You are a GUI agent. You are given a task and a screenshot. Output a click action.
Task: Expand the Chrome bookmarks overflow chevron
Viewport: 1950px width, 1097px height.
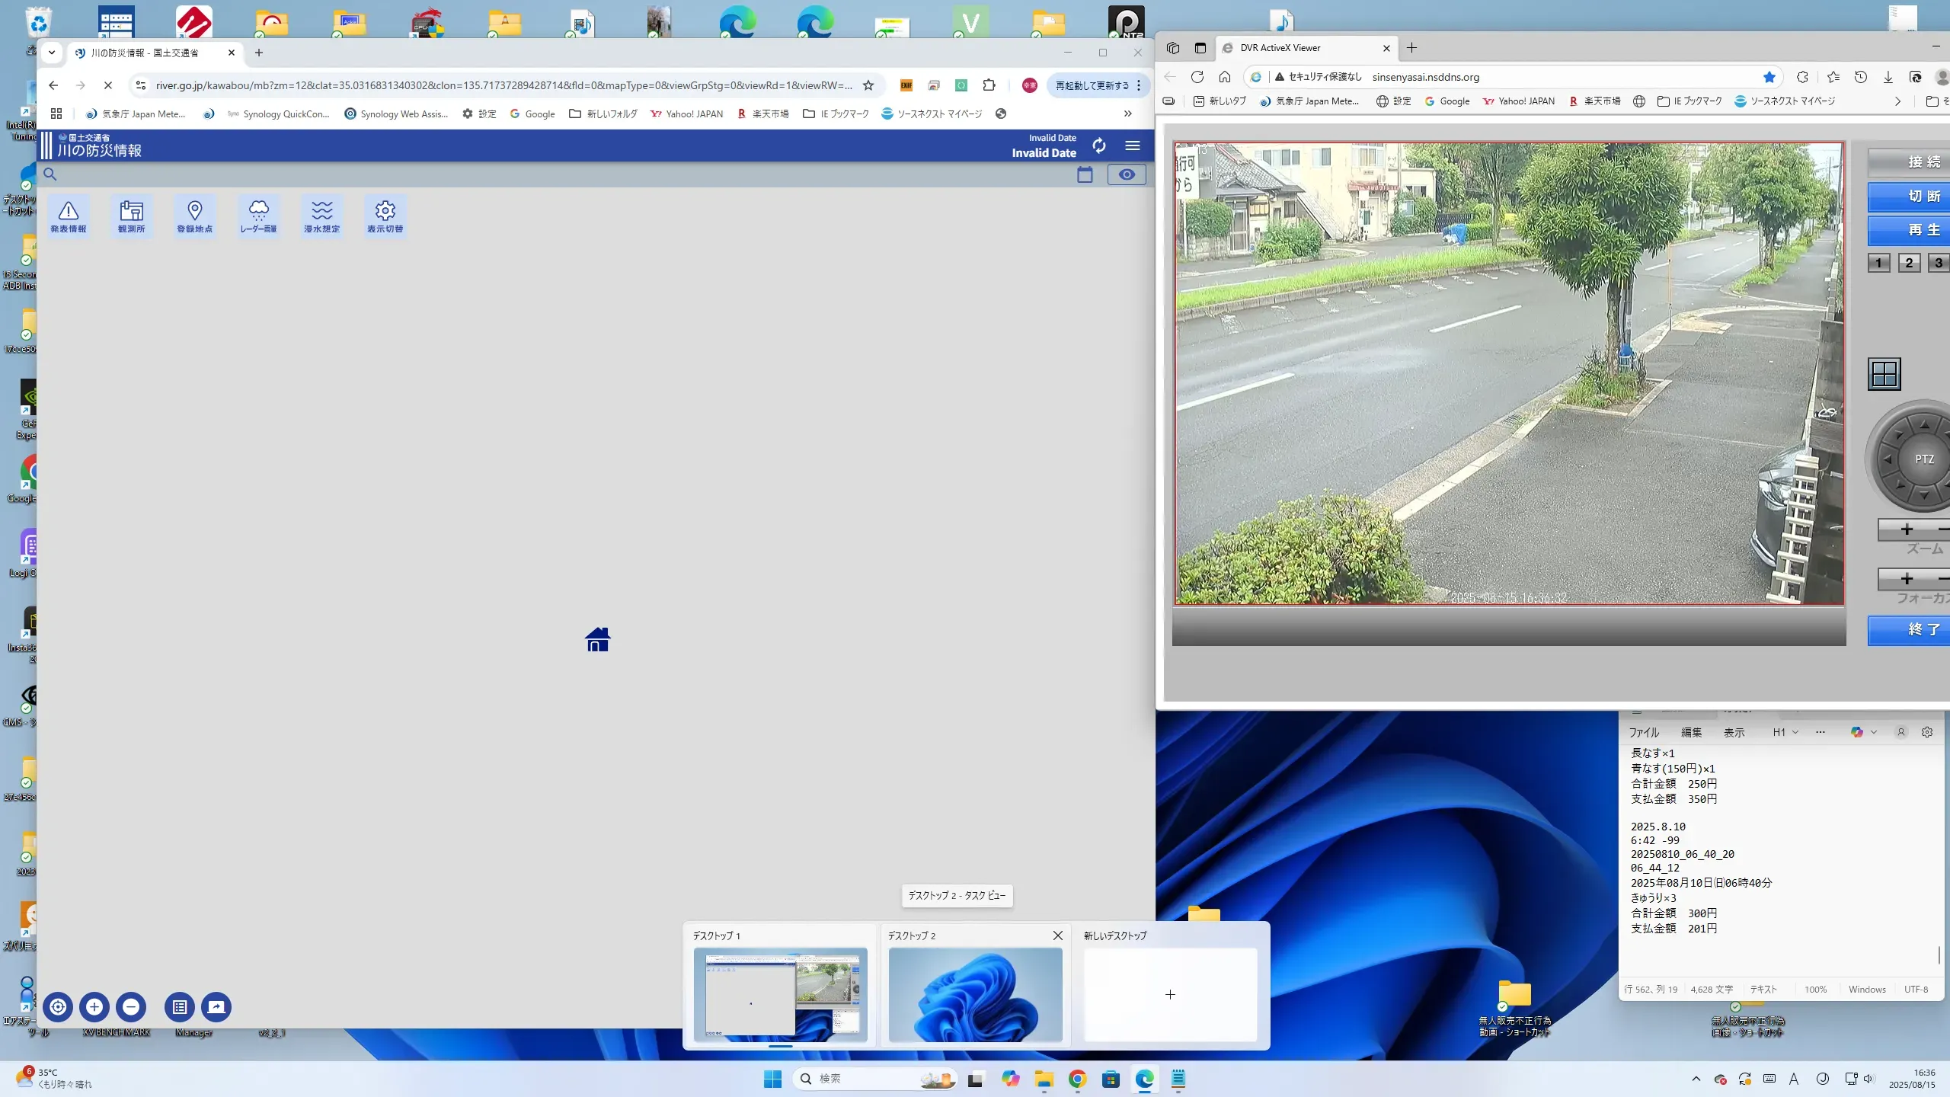coord(1127,114)
